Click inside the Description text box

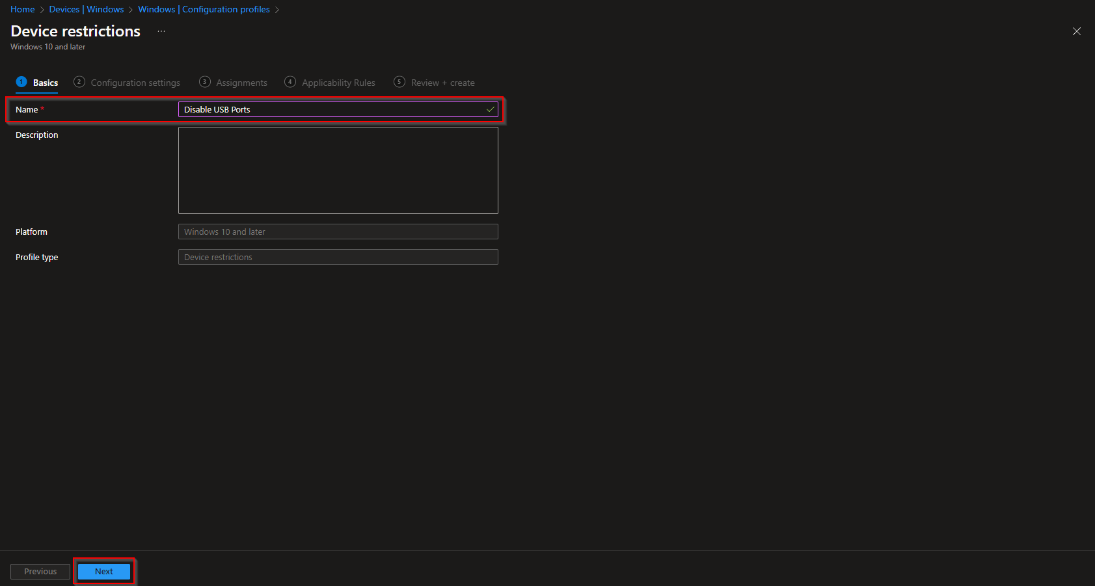[338, 170]
